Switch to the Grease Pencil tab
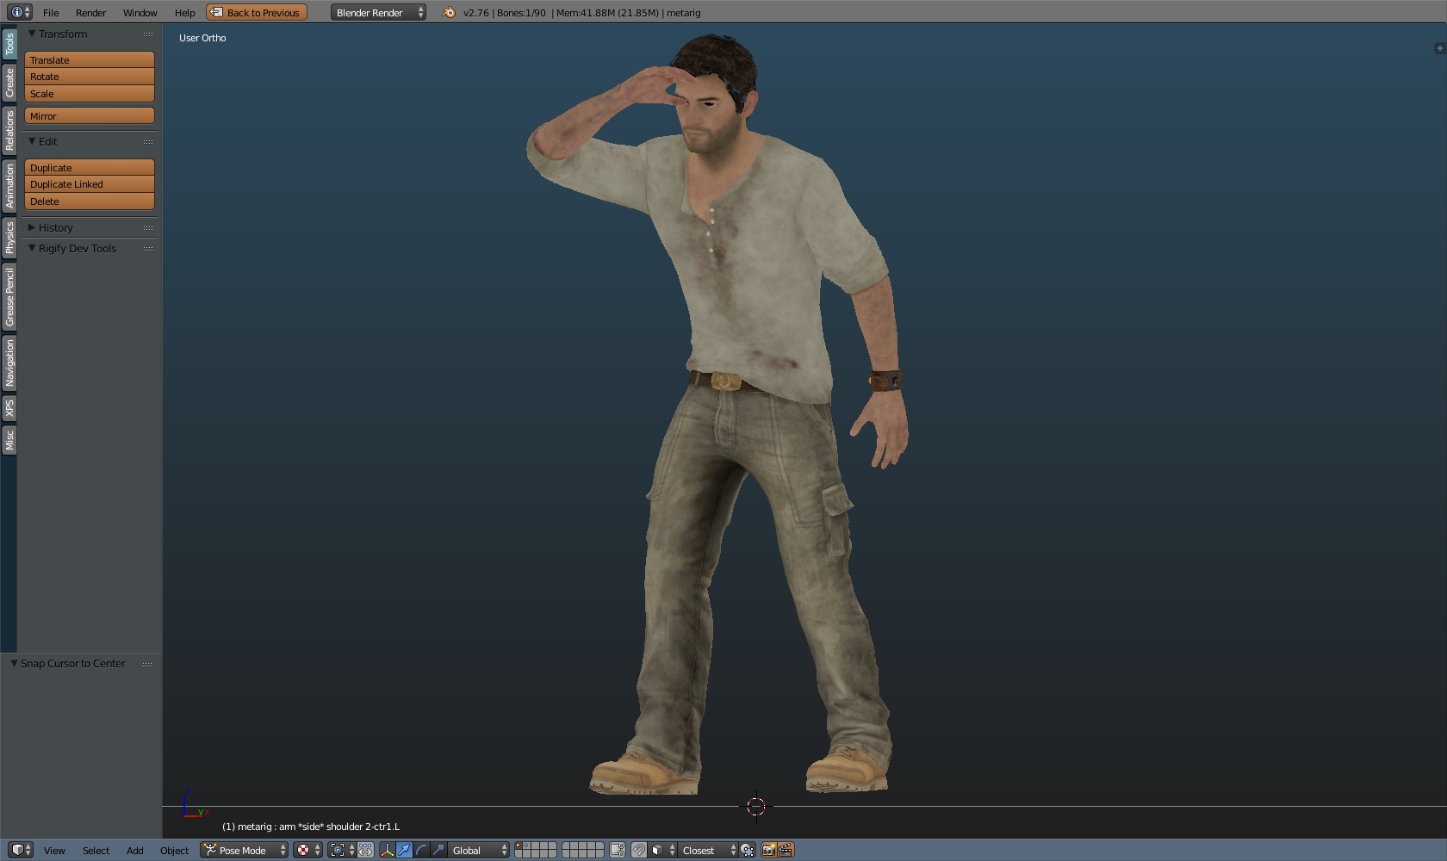 tap(9, 297)
